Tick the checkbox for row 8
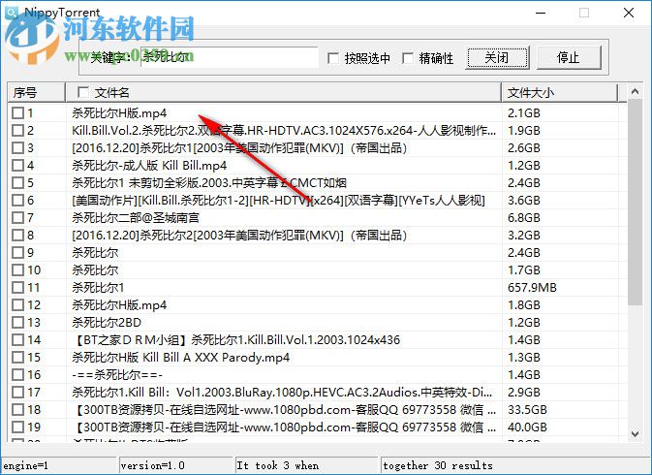This screenshot has width=652, height=475. (17, 236)
